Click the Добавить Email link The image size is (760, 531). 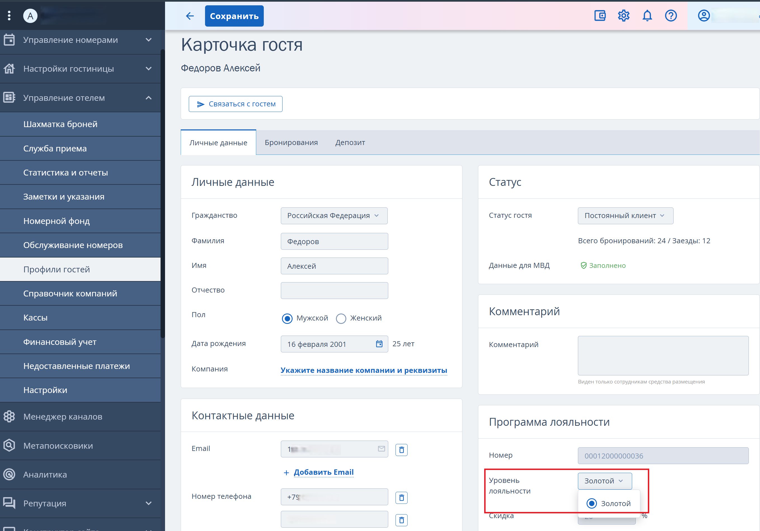tap(323, 472)
